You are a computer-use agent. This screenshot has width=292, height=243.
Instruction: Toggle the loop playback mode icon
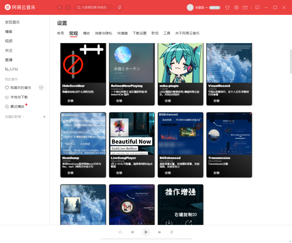tap(120, 232)
